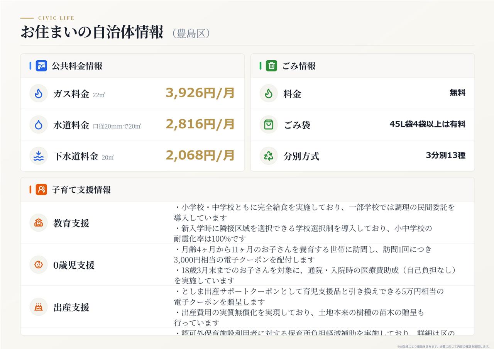Screen dimensions: 494x349
Task: Click the お住まいの自治体情報 page title
Action: coord(92,32)
